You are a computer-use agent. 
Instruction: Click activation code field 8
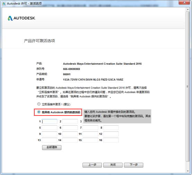click(x=111, y=128)
